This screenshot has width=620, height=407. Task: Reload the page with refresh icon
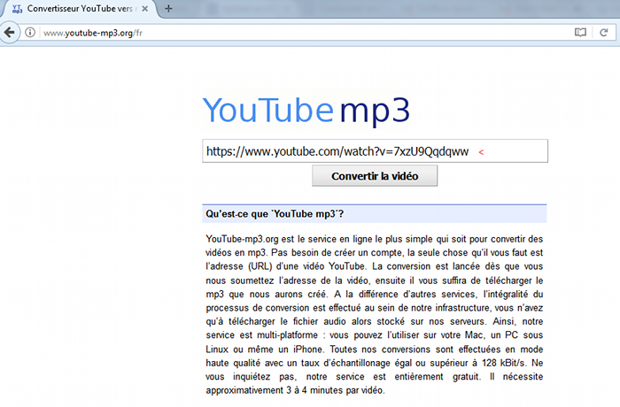pos(603,33)
